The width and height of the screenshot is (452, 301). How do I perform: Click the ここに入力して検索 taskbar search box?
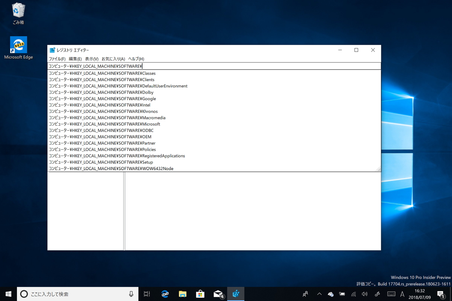click(x=78, y=294)
